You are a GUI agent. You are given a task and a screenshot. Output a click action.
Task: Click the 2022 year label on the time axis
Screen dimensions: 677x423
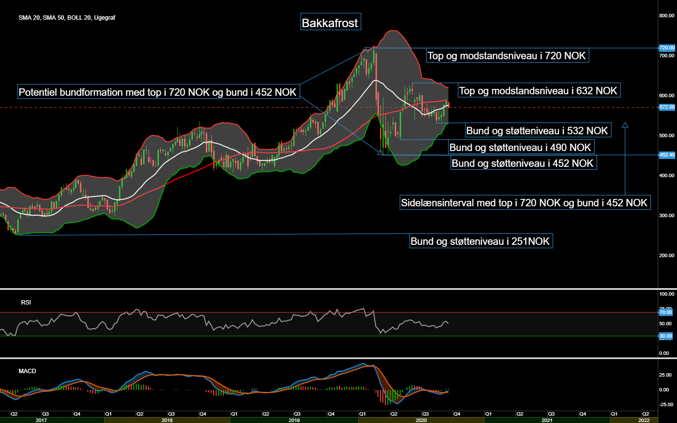coord(643,420)
